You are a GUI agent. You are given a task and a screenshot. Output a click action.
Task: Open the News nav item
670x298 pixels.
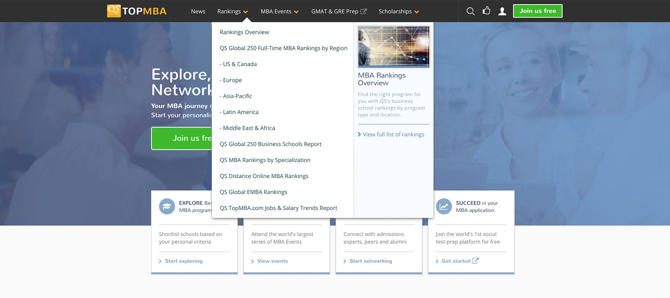[198, 11]
